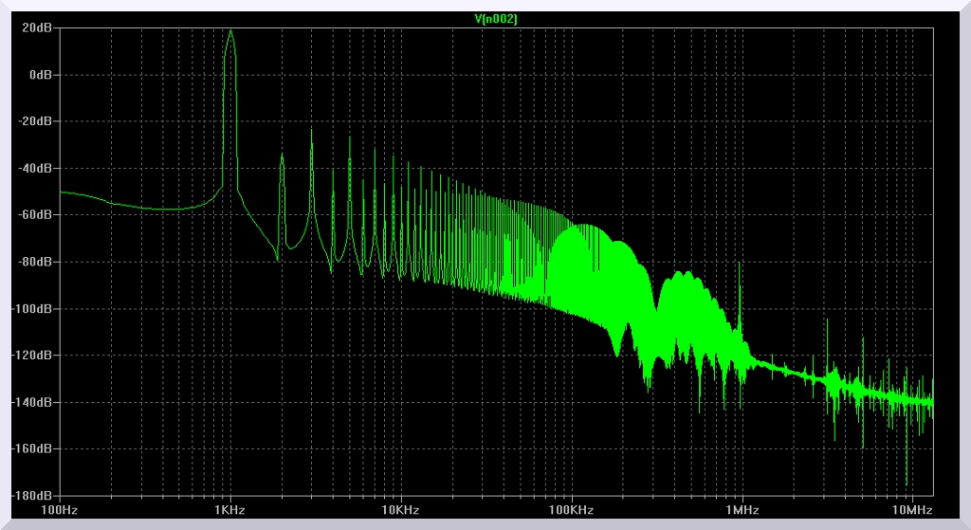The width and height of the screenshot is (971, 530).
Task: Click the -160dB vertical axis label
Action: 32,448
